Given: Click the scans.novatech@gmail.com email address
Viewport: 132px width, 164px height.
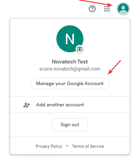Looking at the screenshot, I should pos(70,69).
